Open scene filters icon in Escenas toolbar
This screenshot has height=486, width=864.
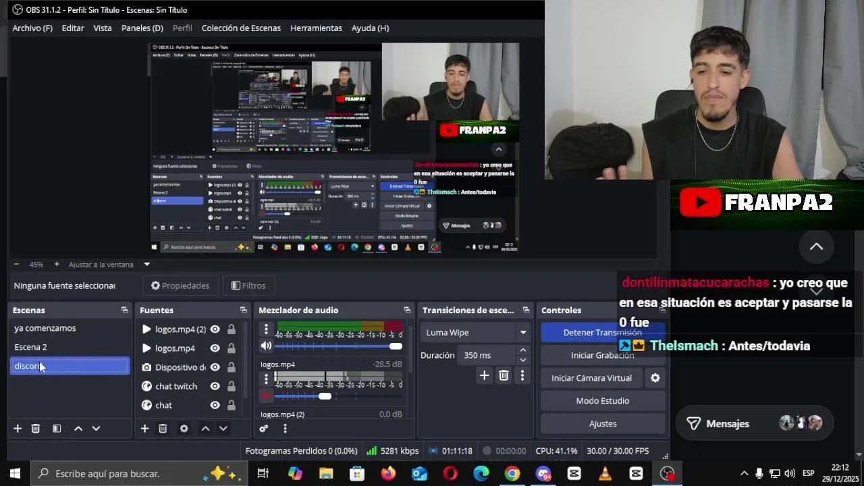click(x=57, y=429)
